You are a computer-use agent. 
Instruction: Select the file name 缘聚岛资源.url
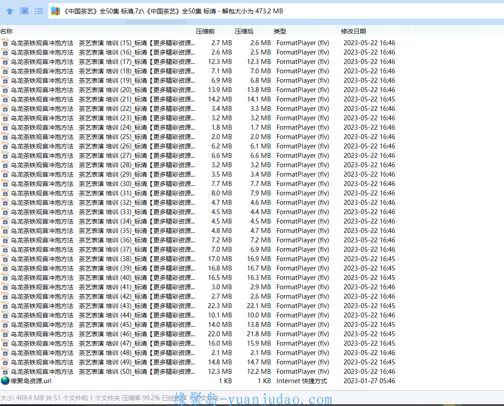[31, 381]
